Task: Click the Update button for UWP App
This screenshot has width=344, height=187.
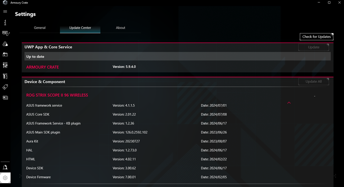Action: (x=314, y=47)
